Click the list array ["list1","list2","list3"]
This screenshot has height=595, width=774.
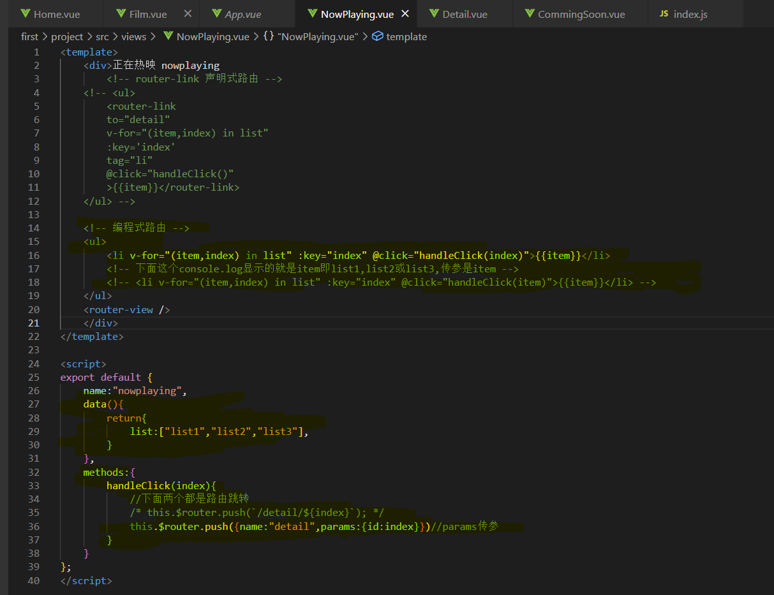point(231,431)
